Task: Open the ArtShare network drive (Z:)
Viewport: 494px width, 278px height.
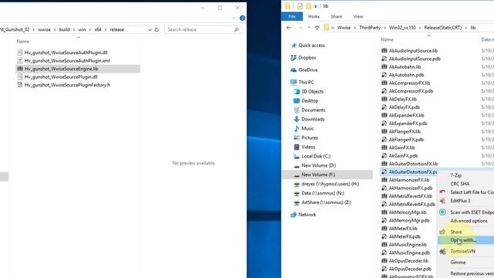Action: (326, 202)
